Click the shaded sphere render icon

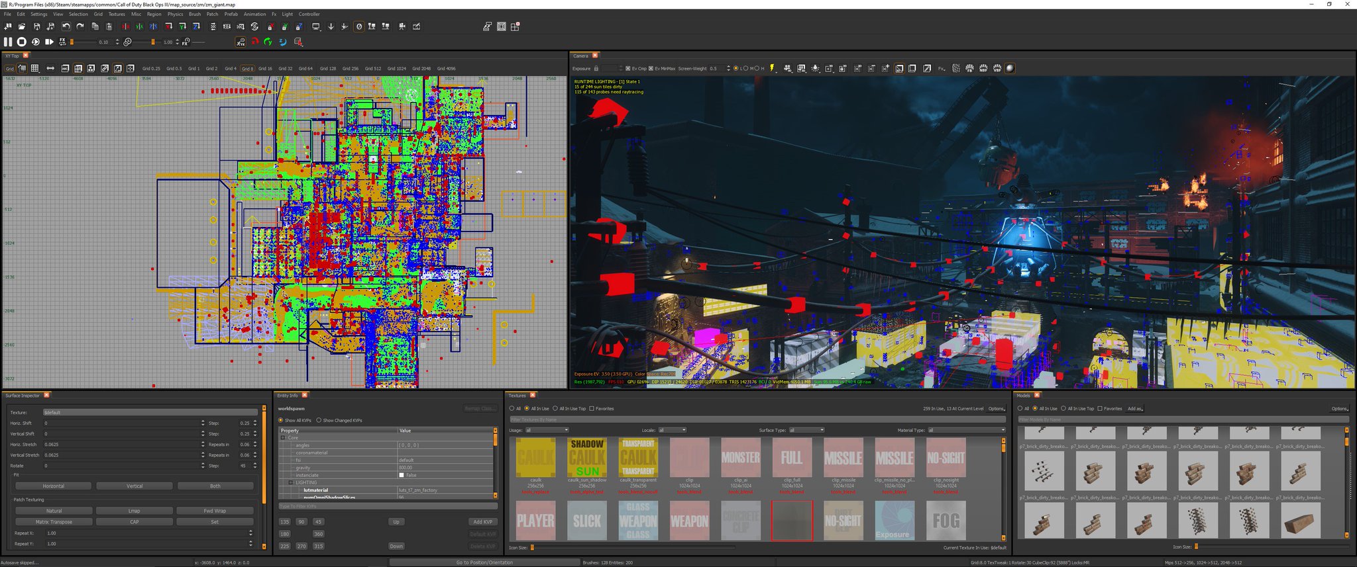[1010, 68]
